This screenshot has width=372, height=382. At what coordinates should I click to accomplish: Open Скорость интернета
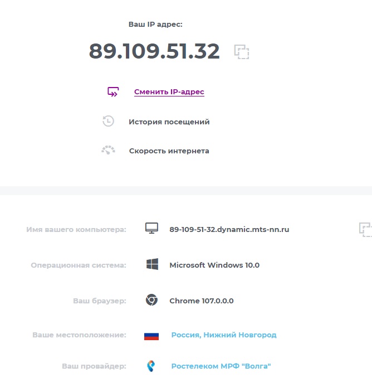point(169,151)
